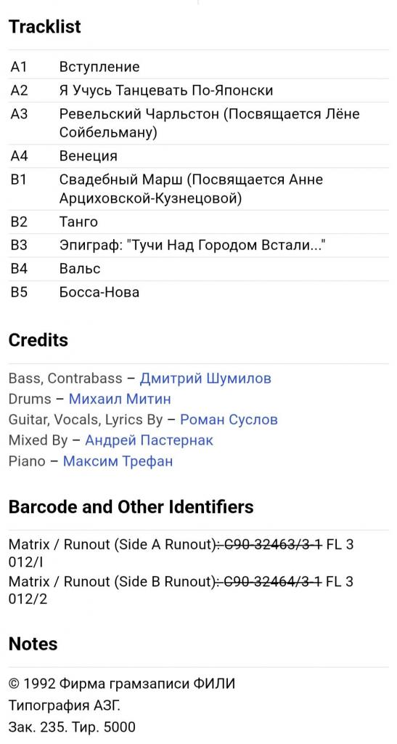
Task: Open Андрей Пастернак credit link
Action: coord(149,440)
